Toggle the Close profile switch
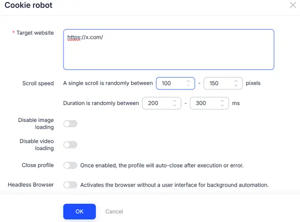 tap(70, 165)
